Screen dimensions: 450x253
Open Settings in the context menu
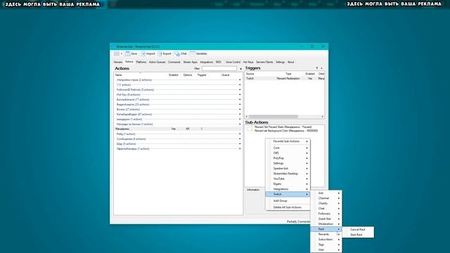[288, 163]
